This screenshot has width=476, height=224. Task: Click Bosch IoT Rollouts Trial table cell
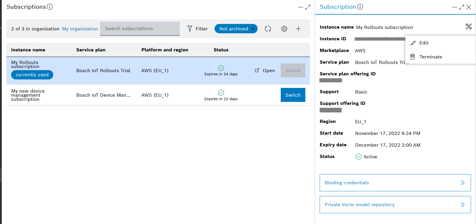coord(103,70)
